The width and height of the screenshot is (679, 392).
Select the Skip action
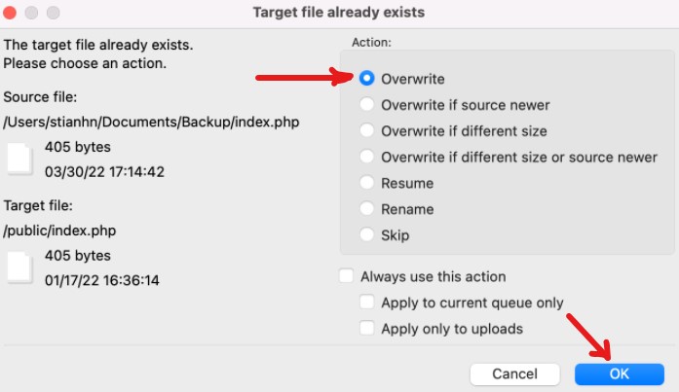(x=367, y=234)
